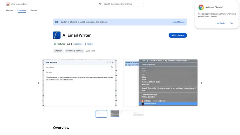Click the Chrome Web Store rainbow logo
Image resolution: width=240 pixels, height=135 pixels.
[x=8, y=4]
